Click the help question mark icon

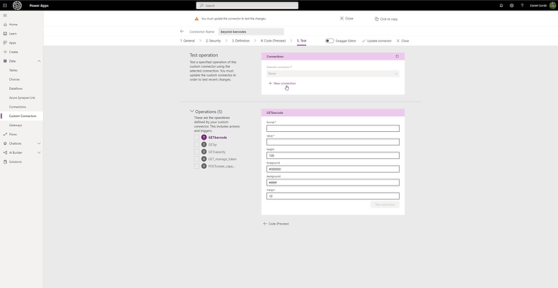pos(522,6)
